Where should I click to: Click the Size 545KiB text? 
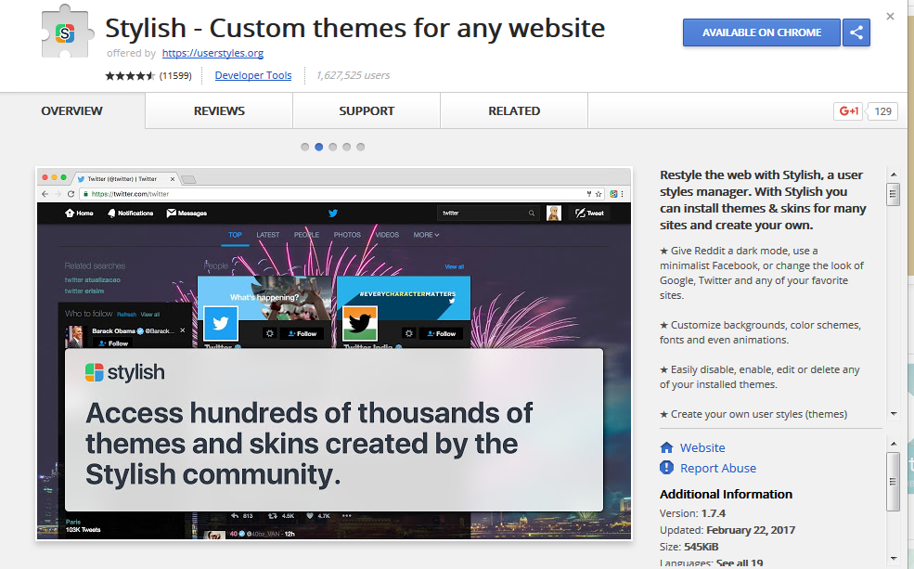[689, 547]
